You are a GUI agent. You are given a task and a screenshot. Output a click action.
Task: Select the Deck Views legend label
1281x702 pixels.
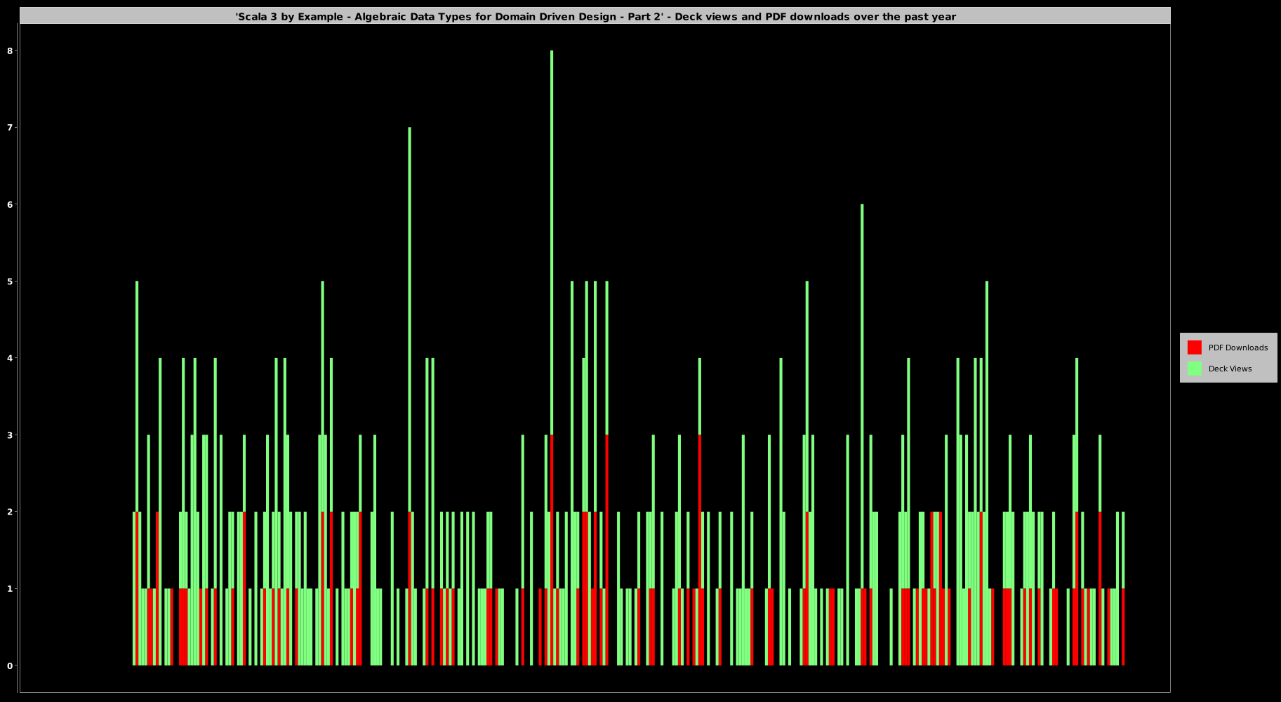1230,369
